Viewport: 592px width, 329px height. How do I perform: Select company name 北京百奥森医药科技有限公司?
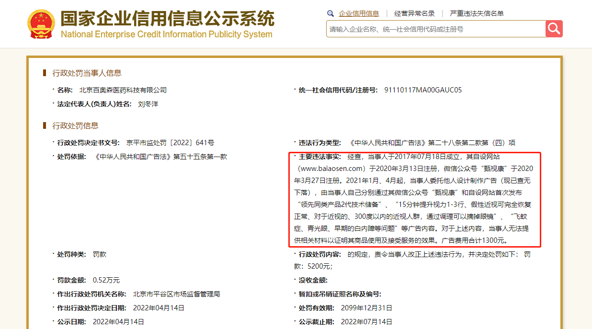click(x=123, y=90)
